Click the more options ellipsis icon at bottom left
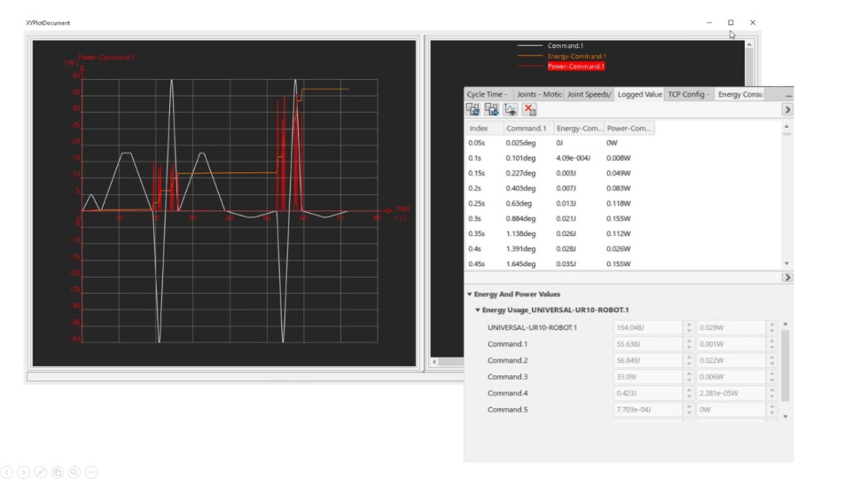The width and height of the screenshot is (851, 479). coord(91,473)
